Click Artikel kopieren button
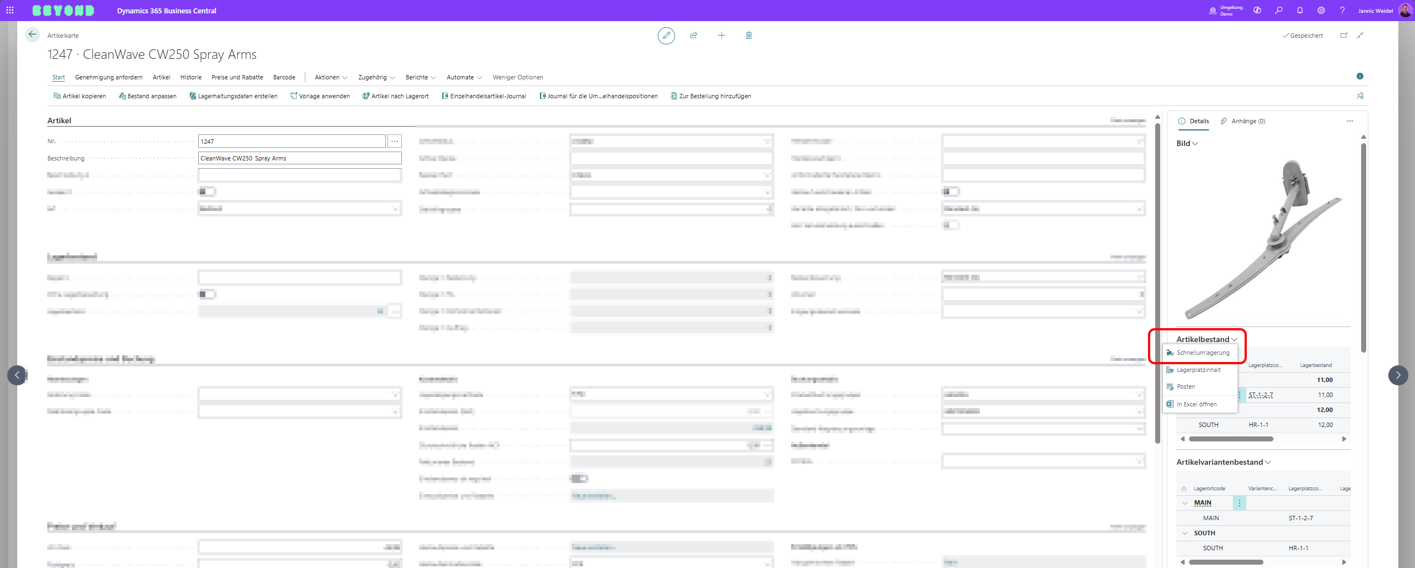This screenshot has height=568, width=1415. [79, 96]
